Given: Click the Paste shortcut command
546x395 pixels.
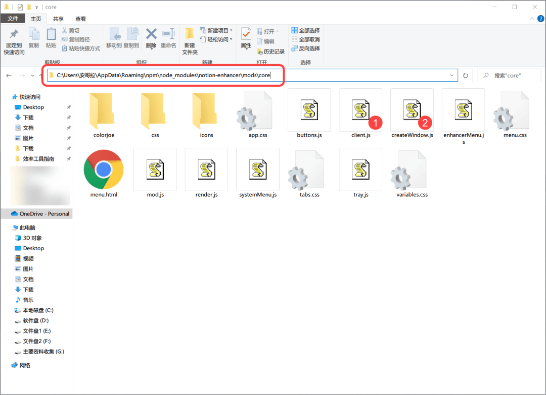Looking at the screenshot, I should (x=81, y=48).
